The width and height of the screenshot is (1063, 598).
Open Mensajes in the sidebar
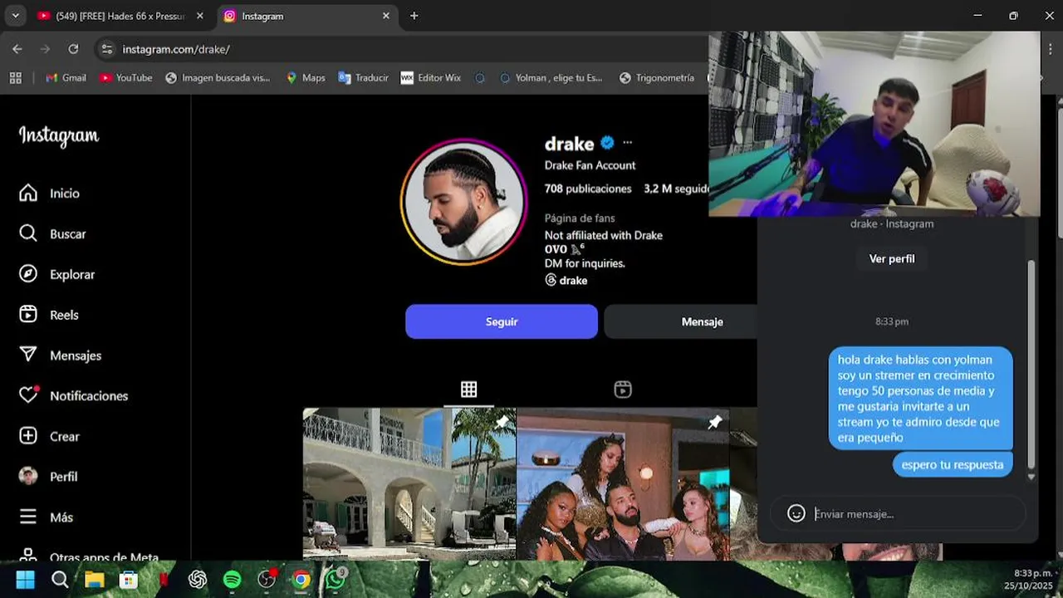[x=60, y=355]
